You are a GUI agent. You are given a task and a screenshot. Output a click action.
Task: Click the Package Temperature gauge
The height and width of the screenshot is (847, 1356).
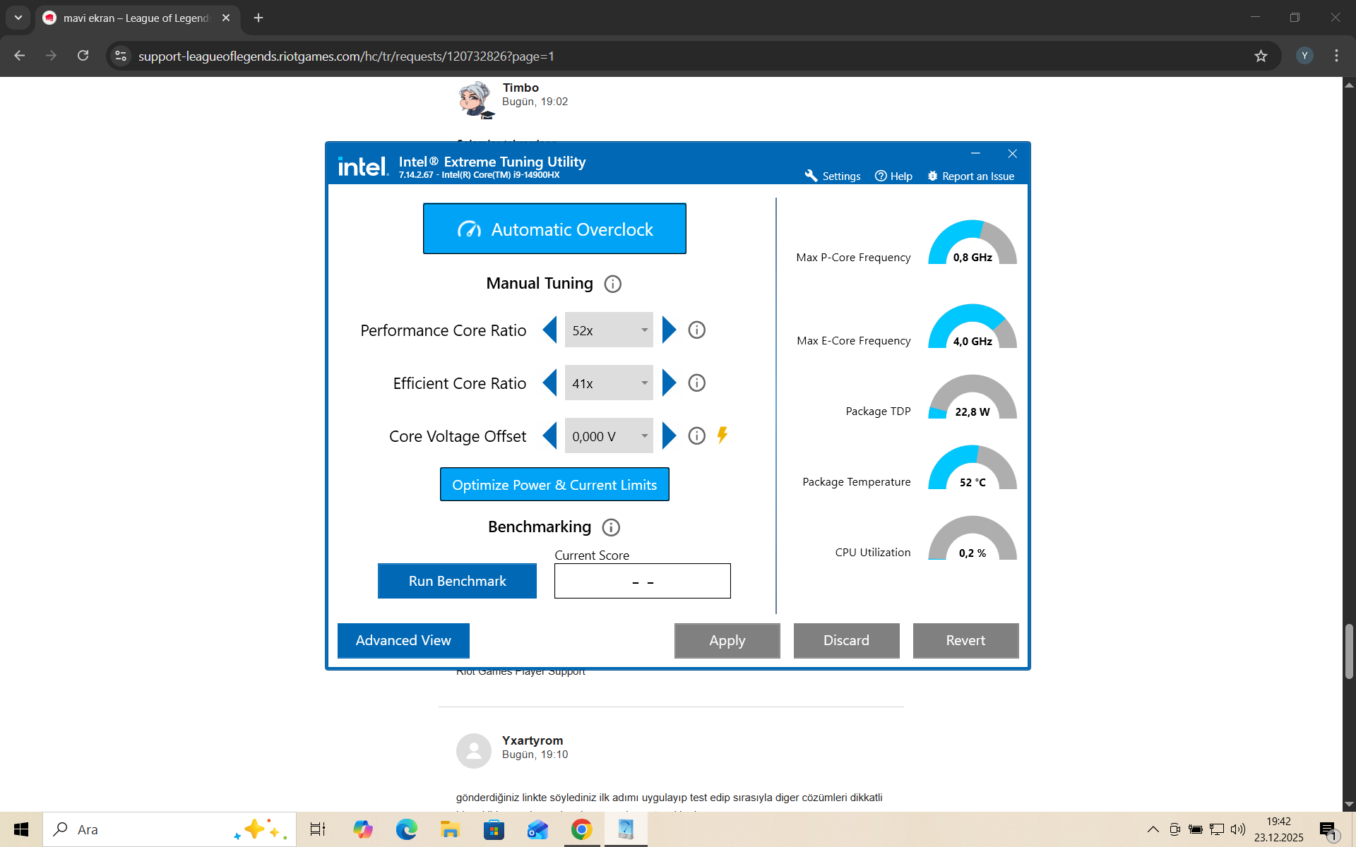(x=973, y=467)
